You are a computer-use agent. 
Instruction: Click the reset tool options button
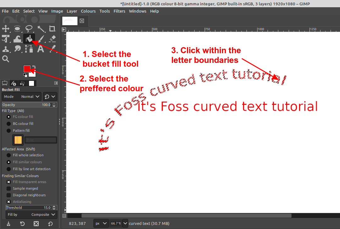[x=50, y=224]
